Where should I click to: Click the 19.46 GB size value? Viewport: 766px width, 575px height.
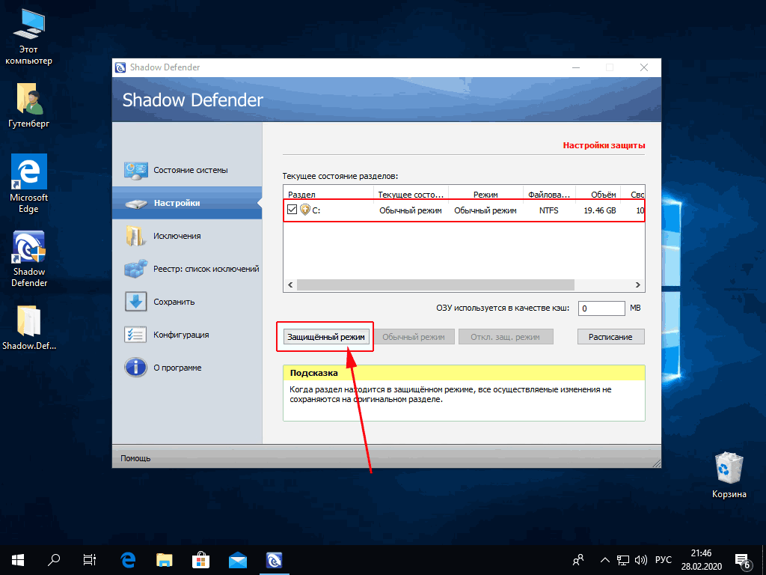[x=599, y=210]
